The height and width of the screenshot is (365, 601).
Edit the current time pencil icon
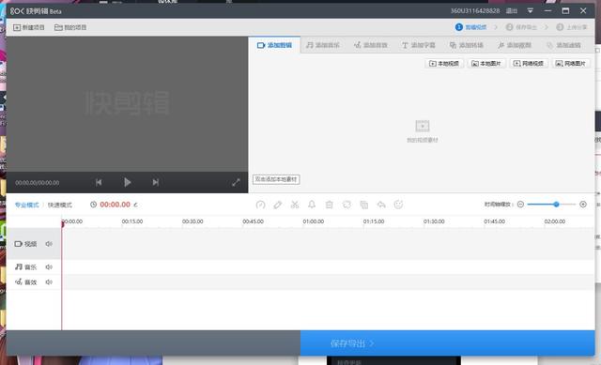[135, 205]
